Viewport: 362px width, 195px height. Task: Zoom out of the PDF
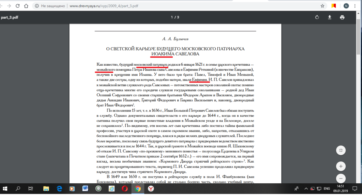tap(341, 178)
